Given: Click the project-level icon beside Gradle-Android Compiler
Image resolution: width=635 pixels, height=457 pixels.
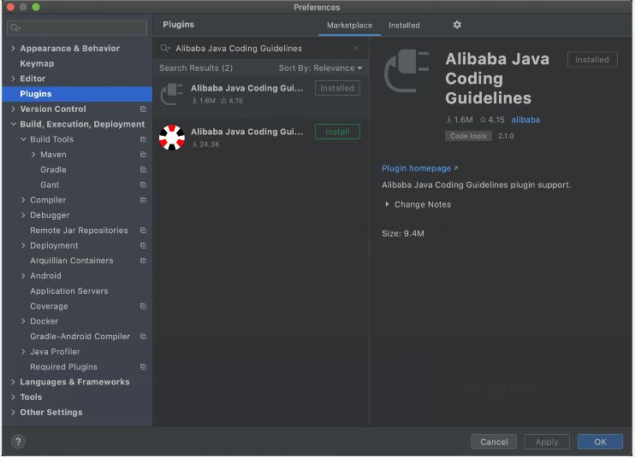Looking at the screenshot, I should coord(143,337).
